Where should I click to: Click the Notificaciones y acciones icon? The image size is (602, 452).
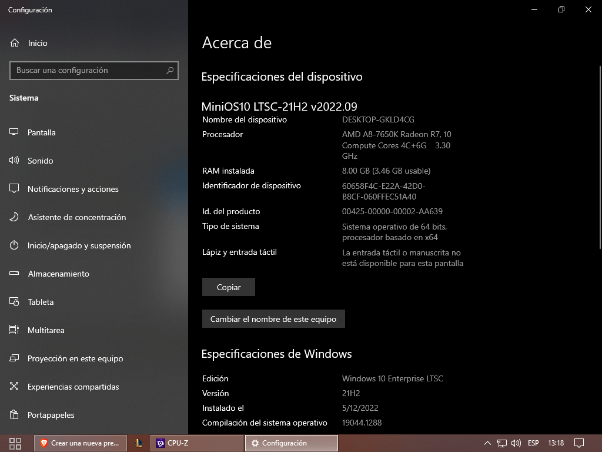click(x=14, y=189)
